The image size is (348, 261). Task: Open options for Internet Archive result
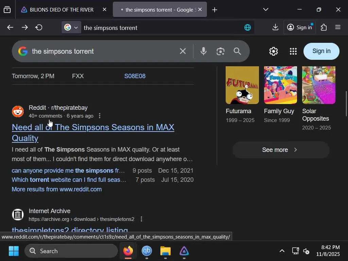(141, 219)
